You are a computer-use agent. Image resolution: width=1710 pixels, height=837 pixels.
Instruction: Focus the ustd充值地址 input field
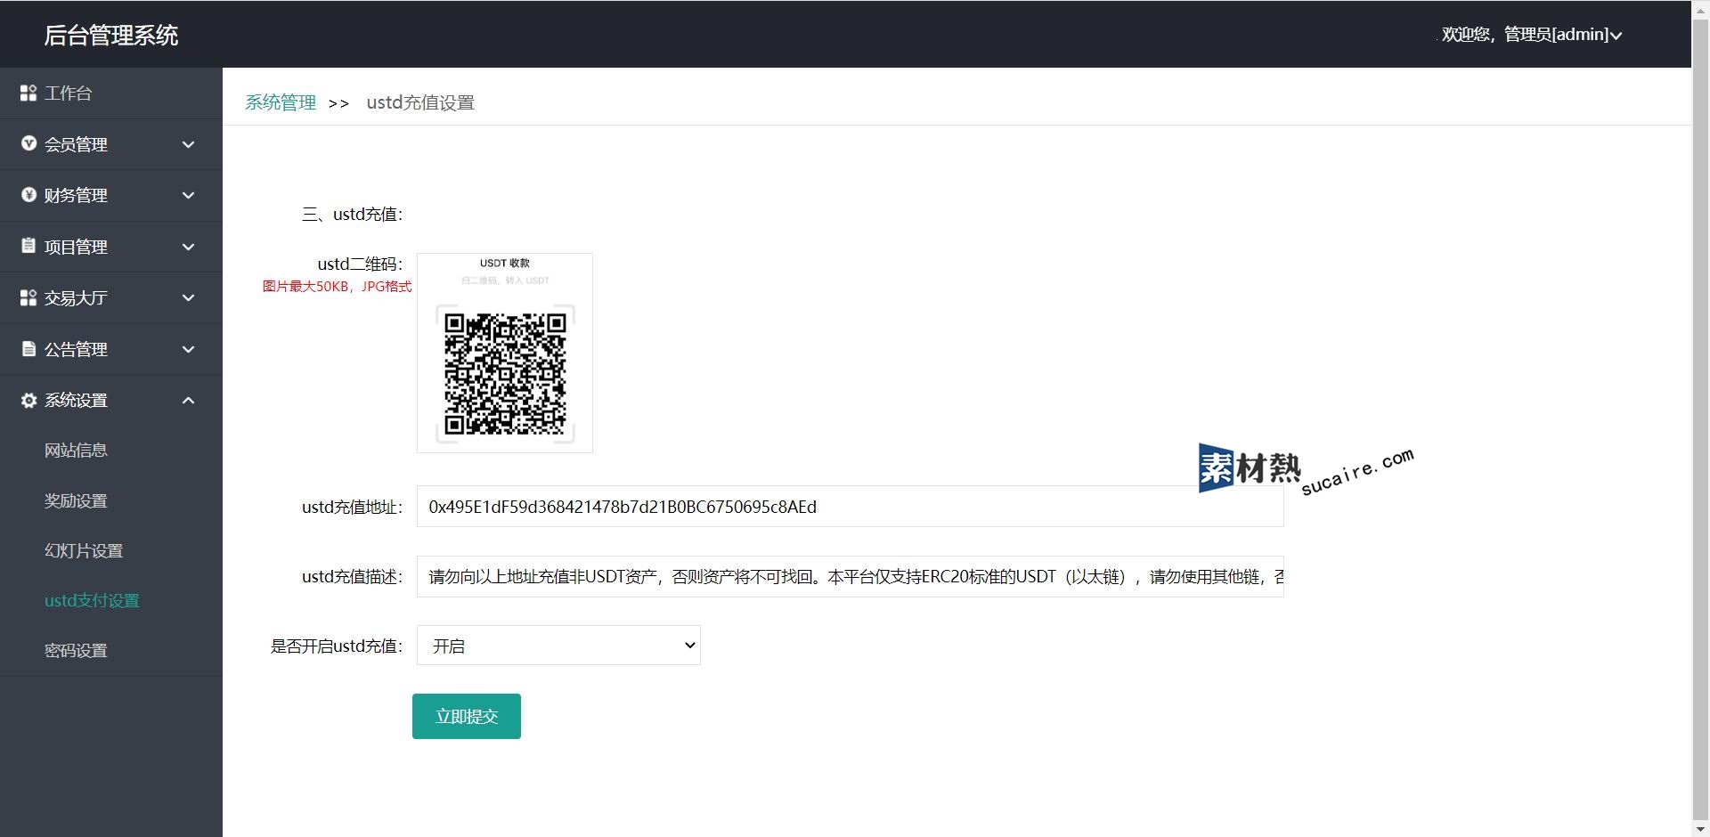click(x=851, y=507)
